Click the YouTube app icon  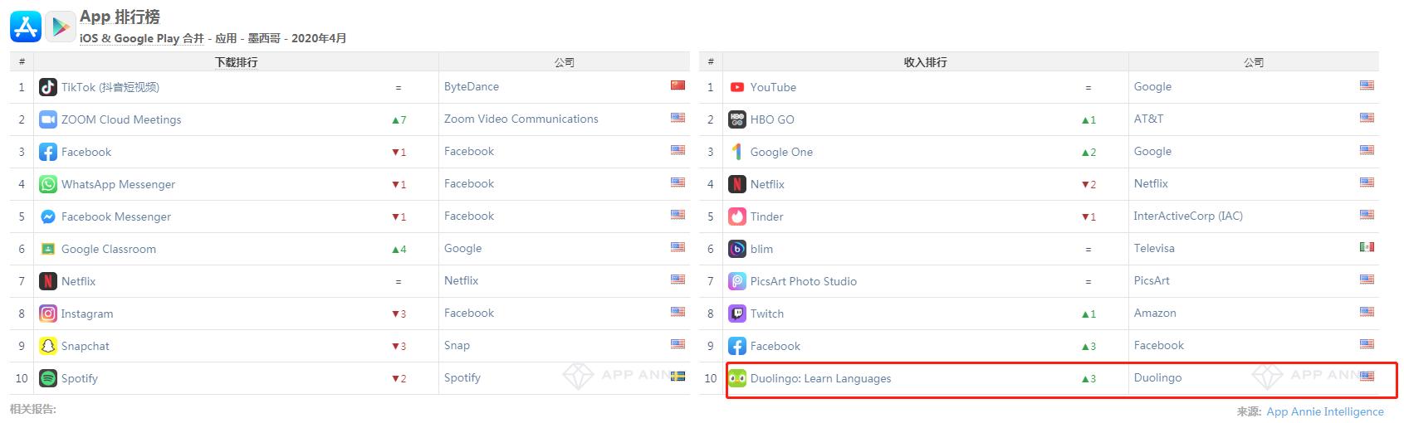point(737,87)
